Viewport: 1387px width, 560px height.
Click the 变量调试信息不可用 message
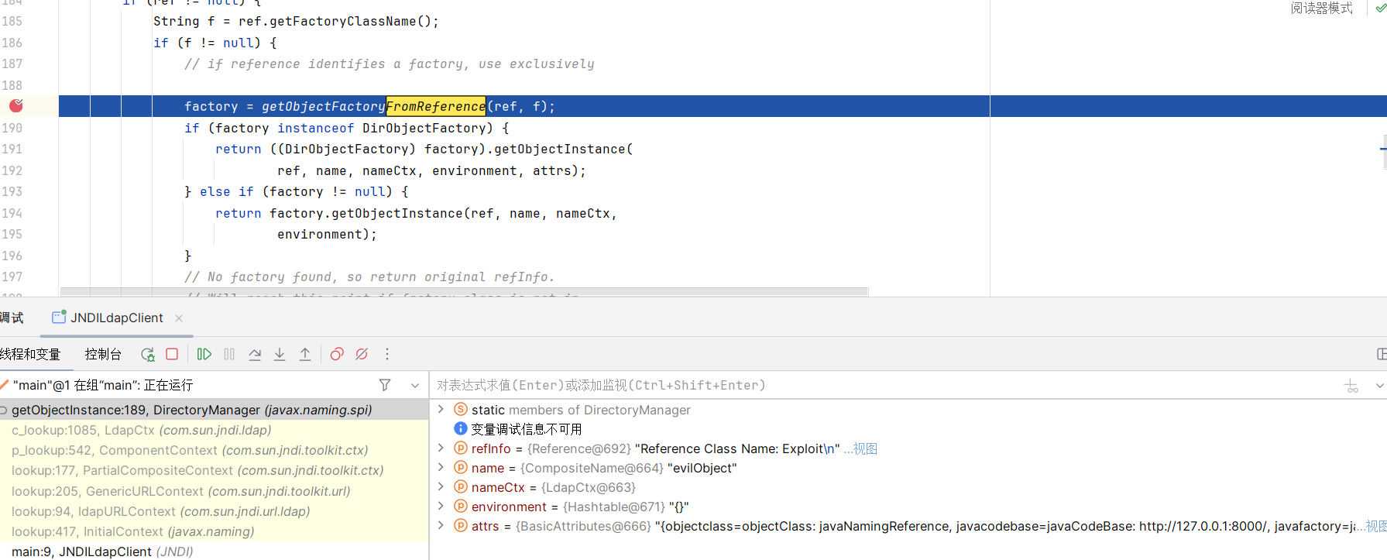pos(527,429)
